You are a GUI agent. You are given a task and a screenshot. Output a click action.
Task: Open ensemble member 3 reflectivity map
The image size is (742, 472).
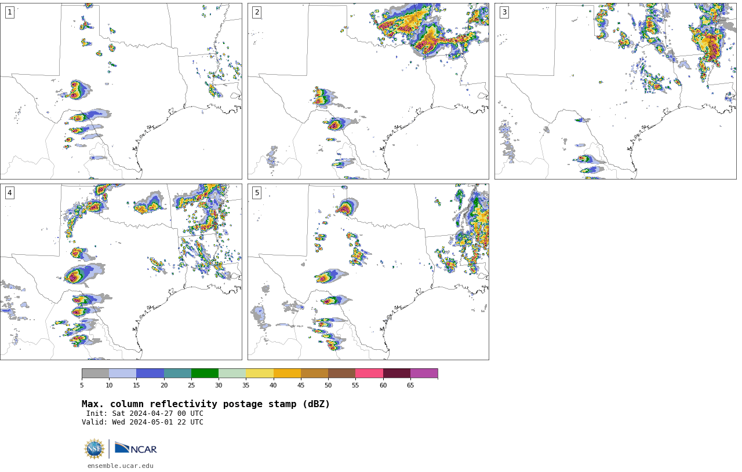[615, 91]
